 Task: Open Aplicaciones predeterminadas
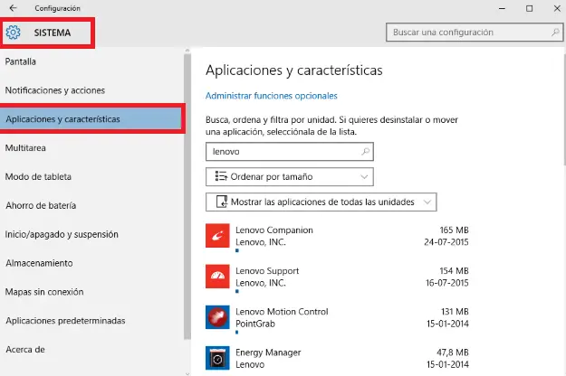coord(65,321)
